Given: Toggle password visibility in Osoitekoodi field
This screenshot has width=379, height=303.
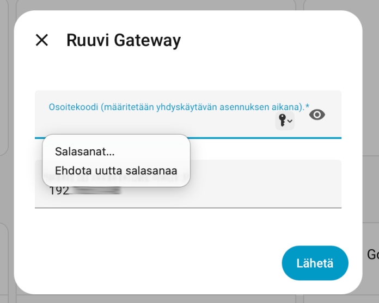Looking at the screenshot, I should [x=317, y=115].
